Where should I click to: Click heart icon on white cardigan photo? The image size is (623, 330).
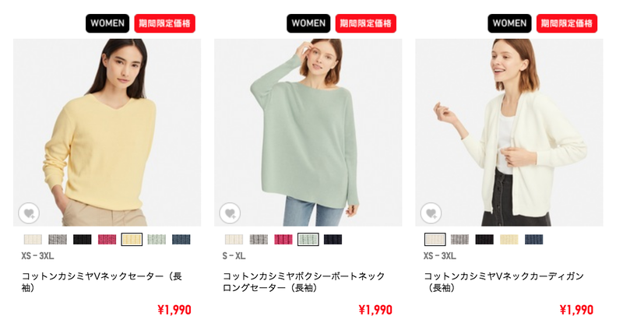click(431, 213)
